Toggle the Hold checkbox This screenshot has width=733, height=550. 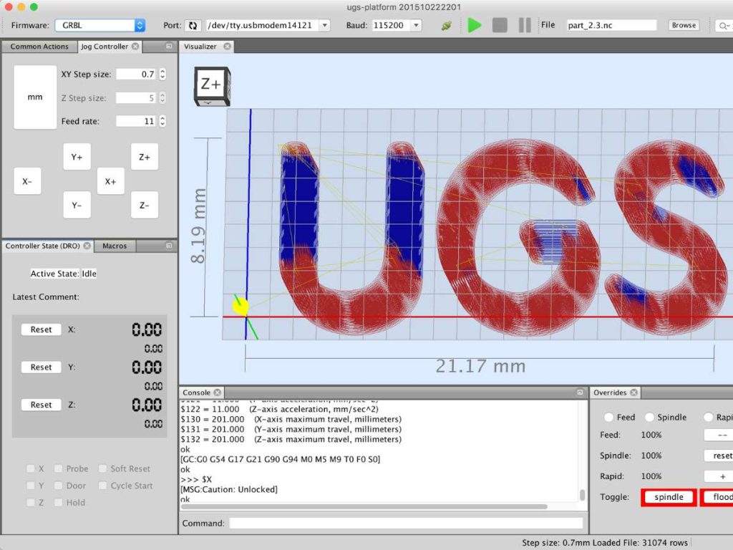59,502
